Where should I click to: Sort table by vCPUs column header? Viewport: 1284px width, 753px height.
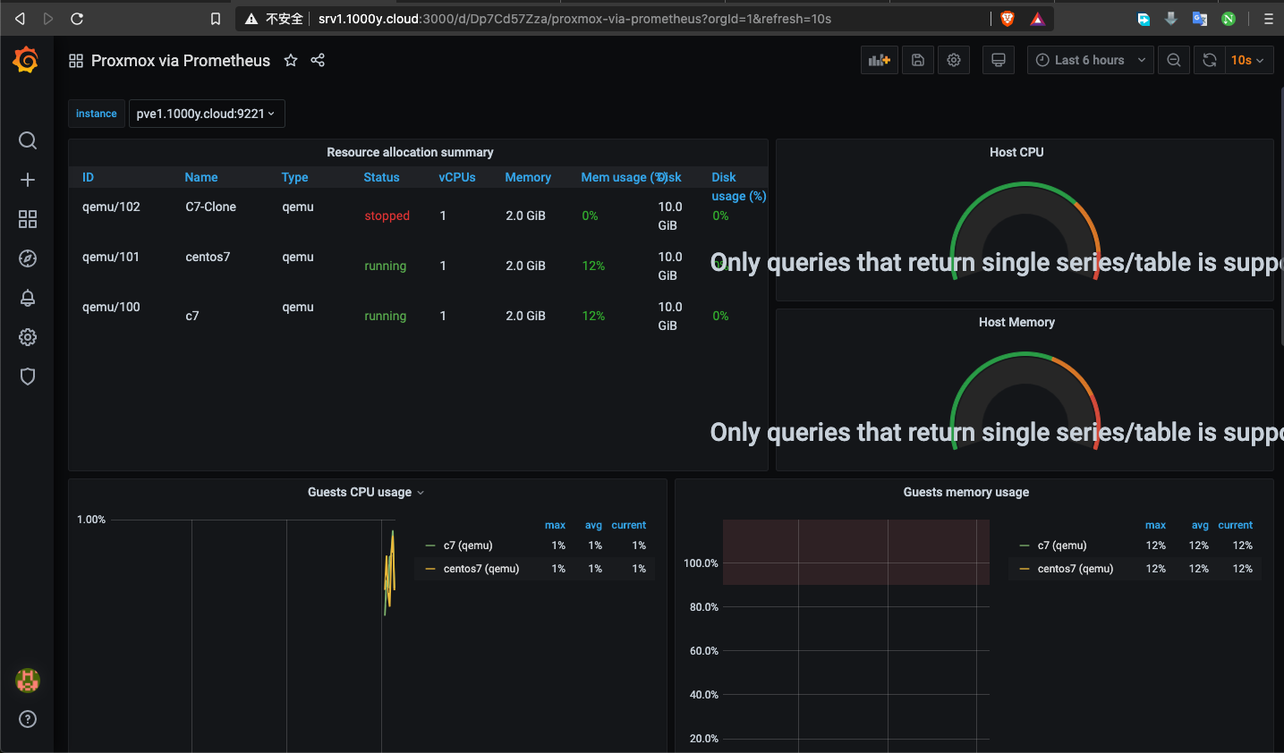pyautogui.click(x=457, y=177)
